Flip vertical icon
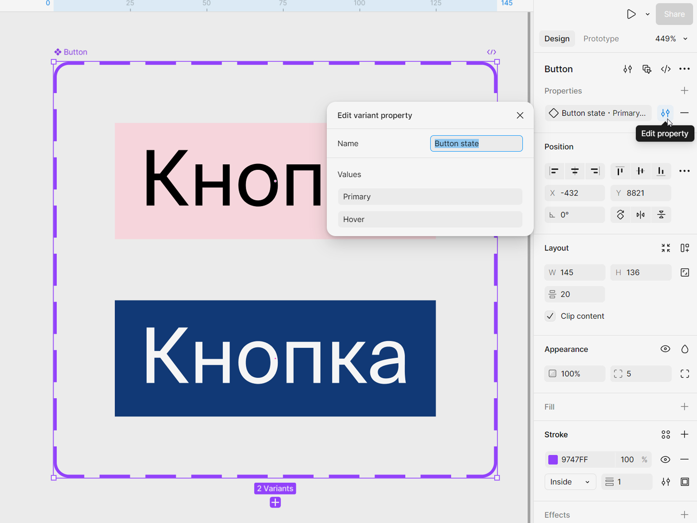697x523 pixels. (x=661, y=215)
